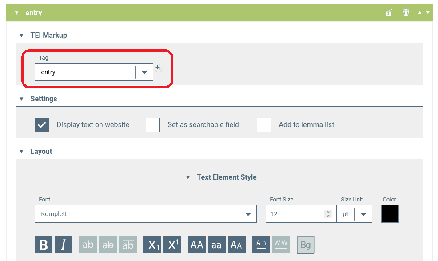Open the Size Unit pt dropdown

(363, 214)
